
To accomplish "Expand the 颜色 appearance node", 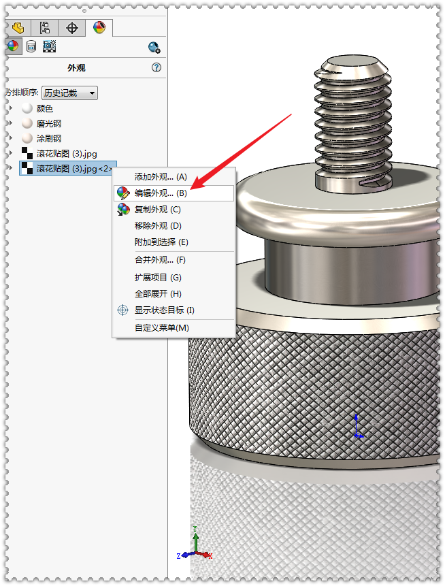I will pos(11,108).
